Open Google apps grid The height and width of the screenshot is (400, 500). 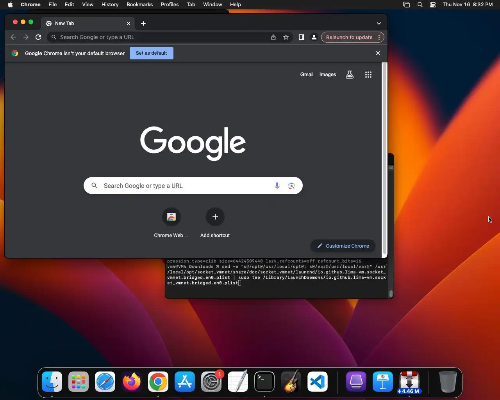tap(368, 75)
